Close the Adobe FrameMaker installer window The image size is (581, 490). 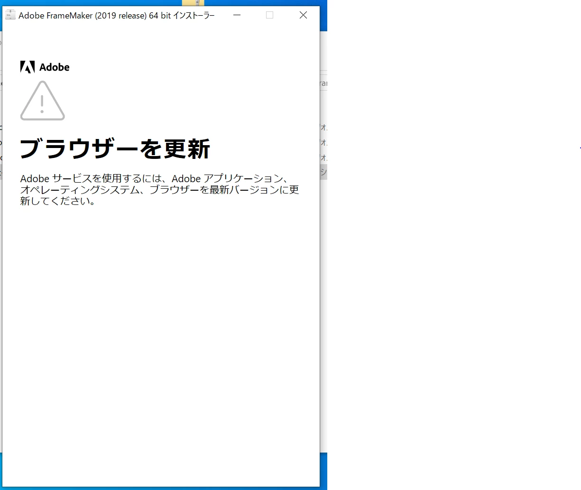click(x=303, y=15)
